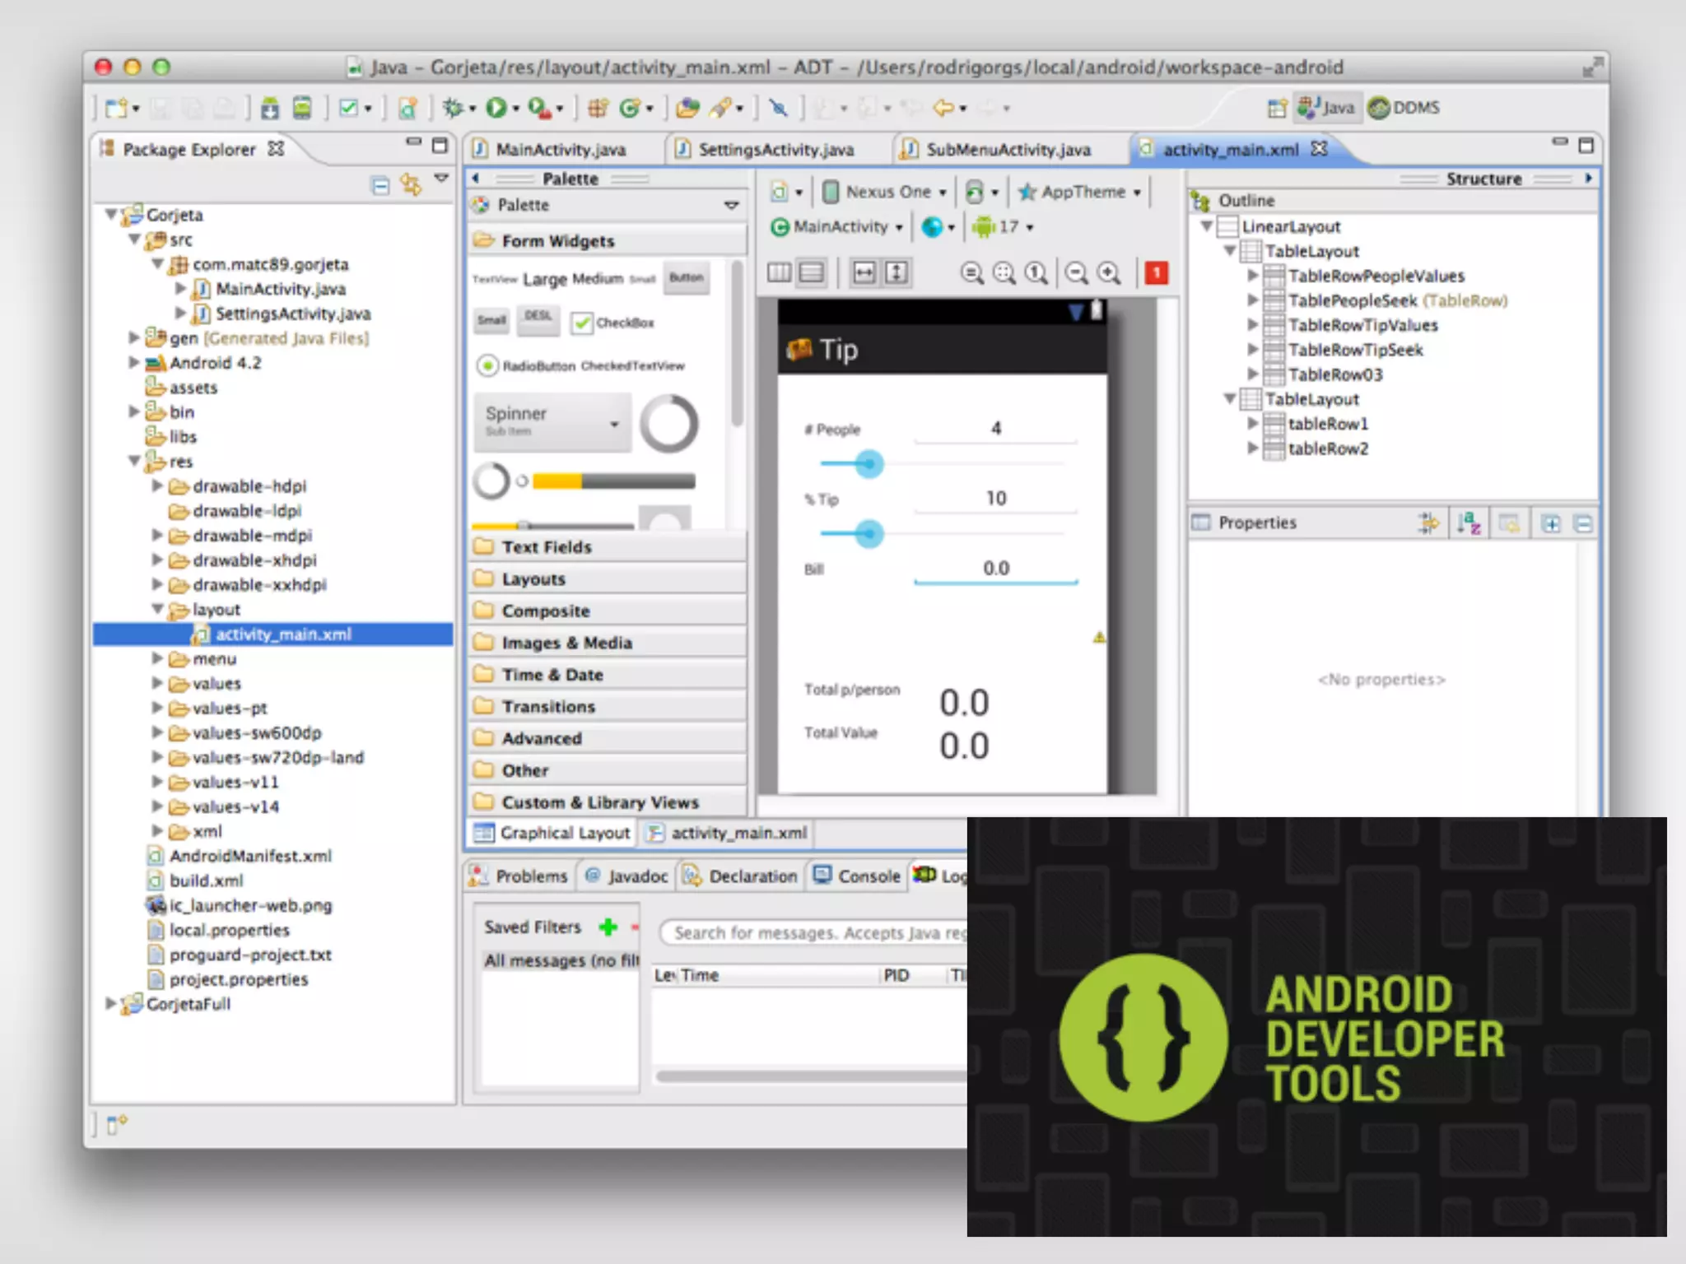
Task: Click the red lint warnings icon
Action: [1156, 273]
